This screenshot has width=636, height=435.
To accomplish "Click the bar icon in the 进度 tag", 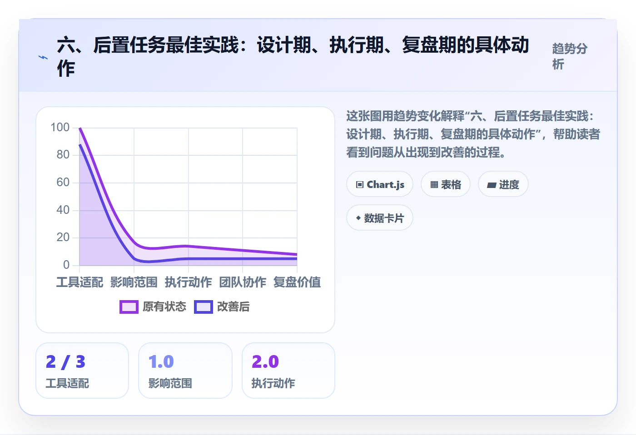I will tap(492, 185).
